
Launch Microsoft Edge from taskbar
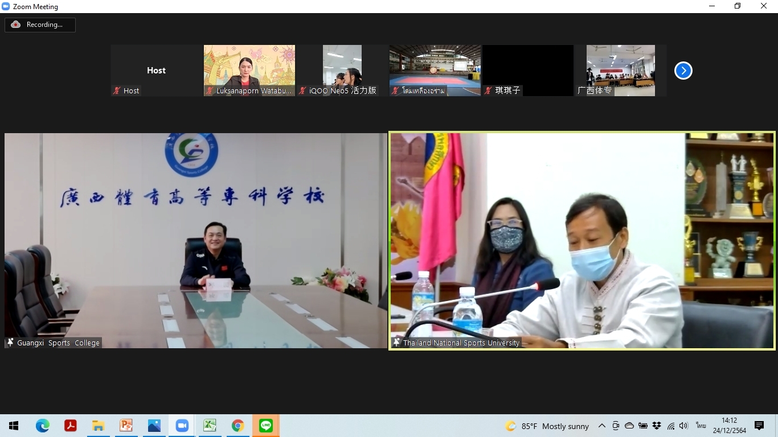(x=43, y=426)
